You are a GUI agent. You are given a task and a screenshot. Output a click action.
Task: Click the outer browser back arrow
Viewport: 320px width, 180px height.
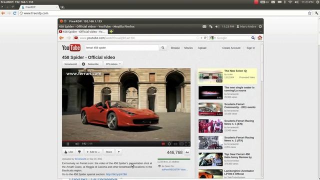tap(3, 13)
